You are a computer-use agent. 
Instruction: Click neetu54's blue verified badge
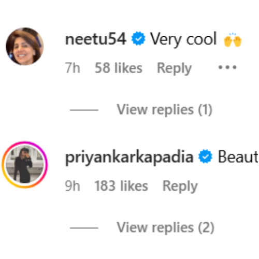[x=138, y=38]
